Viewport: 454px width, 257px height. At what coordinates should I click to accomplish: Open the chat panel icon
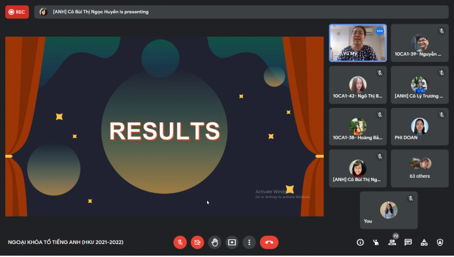point(408,242)
